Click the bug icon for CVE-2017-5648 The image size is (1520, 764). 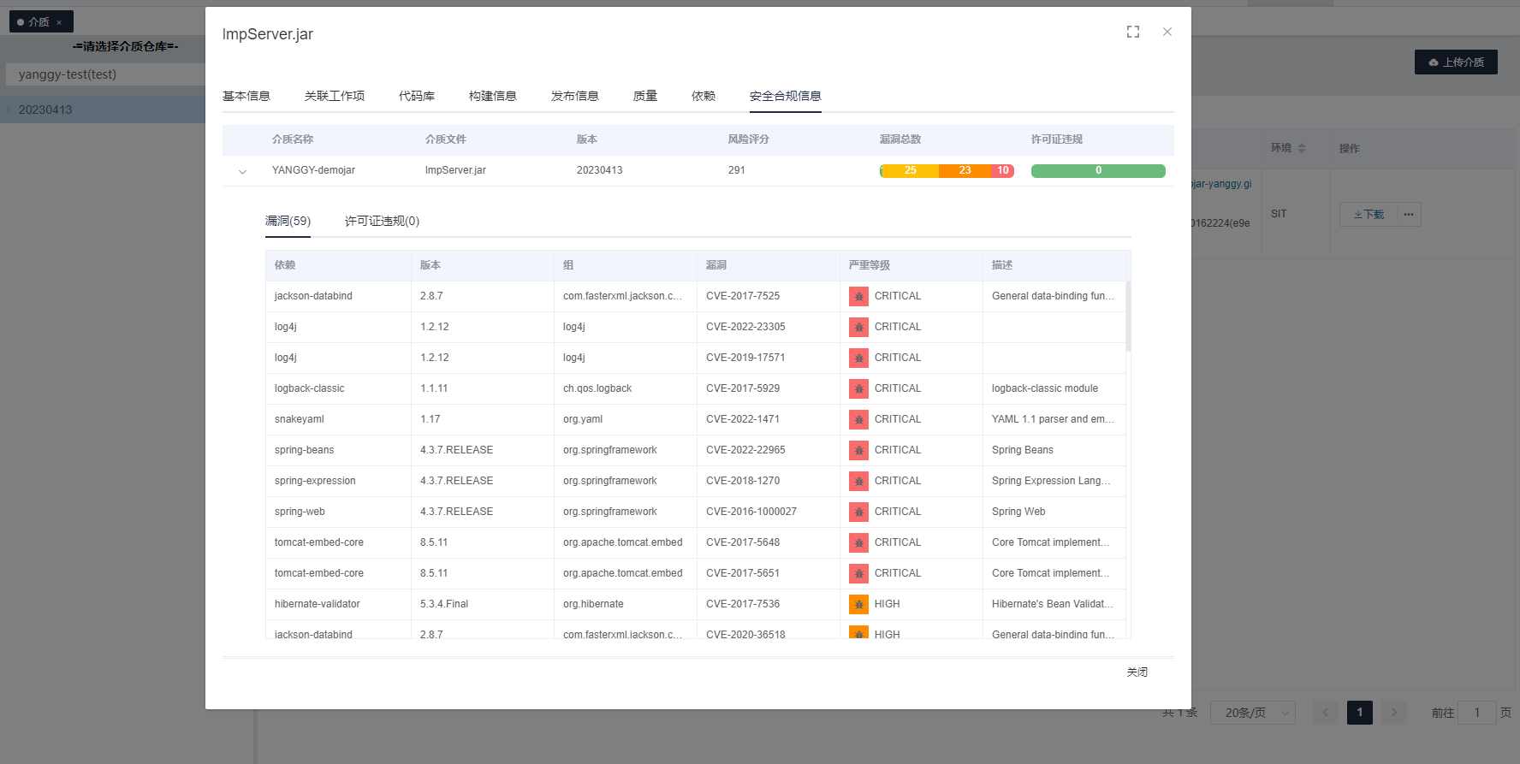pyautogui.click(x=858, y=542)
